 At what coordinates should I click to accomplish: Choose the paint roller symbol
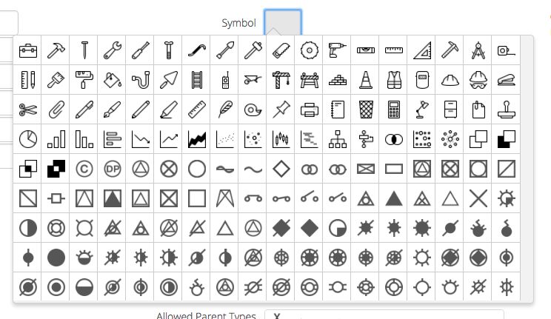coord(84,80)
